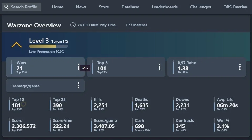Click the Avg. Life value 06m 20s

pyautogui.click(x=227, y=105)
